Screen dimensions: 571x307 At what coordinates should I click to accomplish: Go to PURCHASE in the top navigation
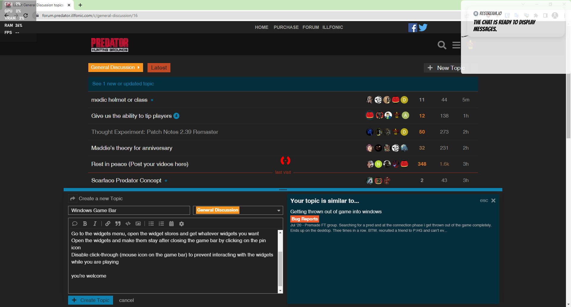tap(286, 27)
